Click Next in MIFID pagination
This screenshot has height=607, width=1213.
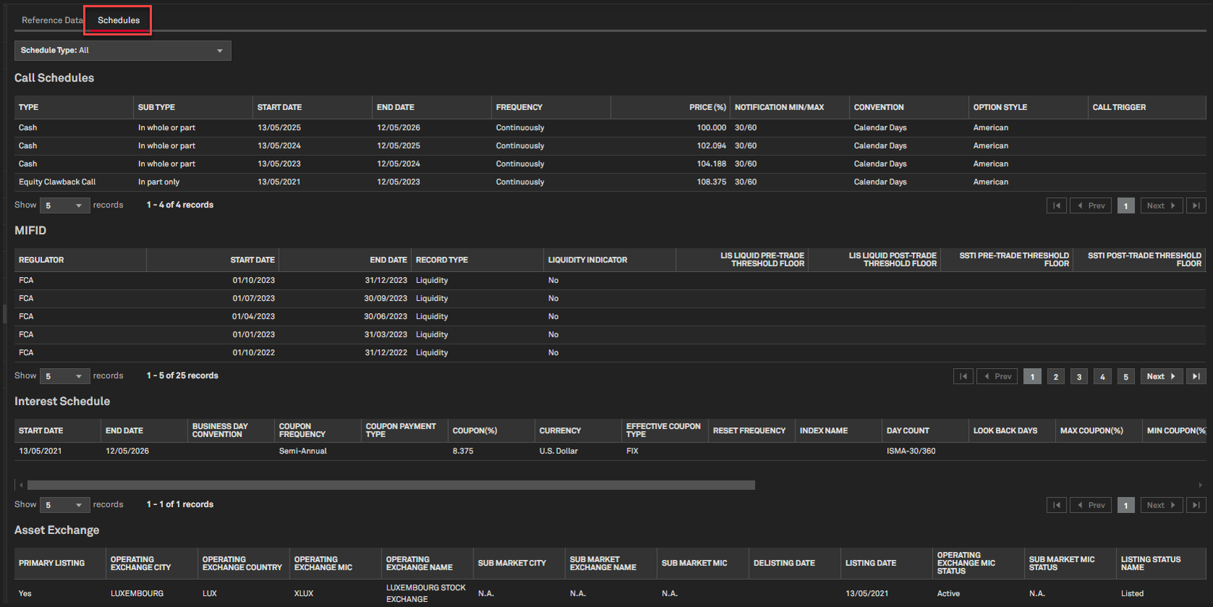coord(1160,376)
